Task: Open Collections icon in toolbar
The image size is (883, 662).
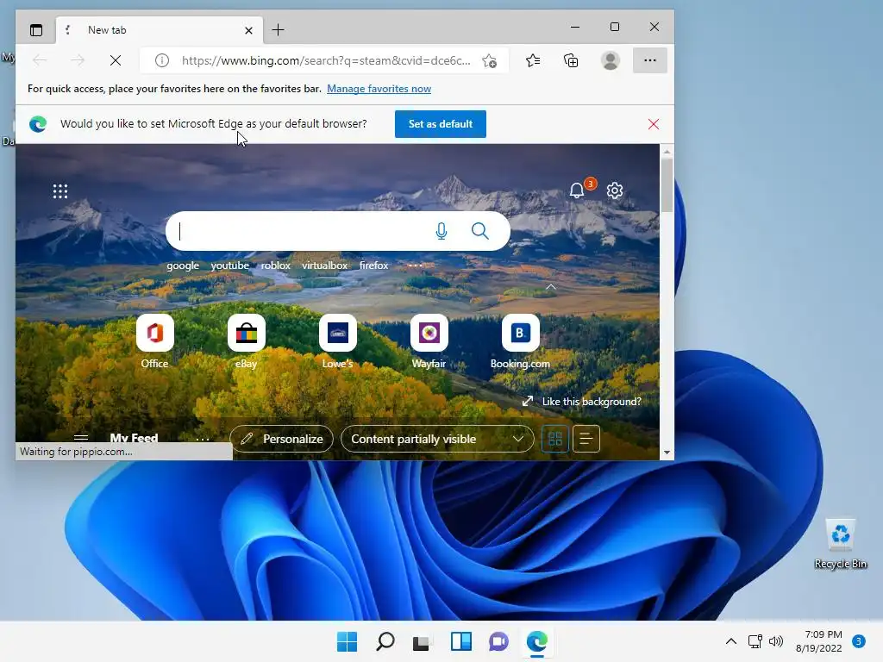Action: (571, 60)
